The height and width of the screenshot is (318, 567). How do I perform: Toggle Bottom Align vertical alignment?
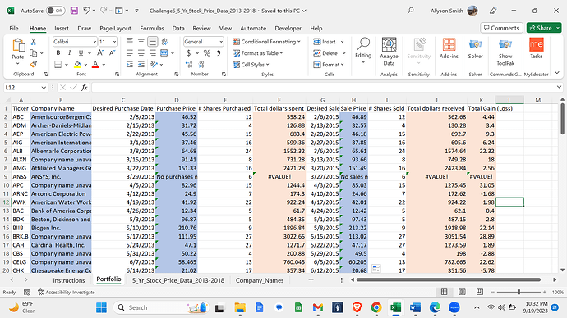click(153, 42)
